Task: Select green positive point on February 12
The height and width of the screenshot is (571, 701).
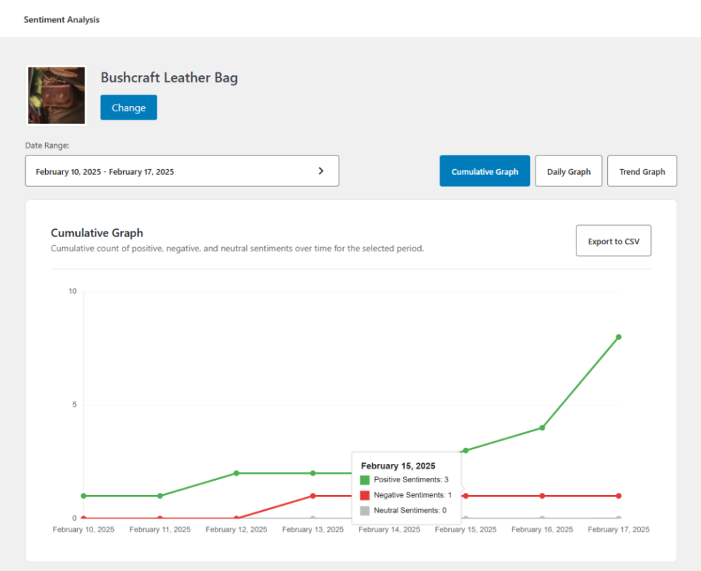Action: tap(236, 473)
